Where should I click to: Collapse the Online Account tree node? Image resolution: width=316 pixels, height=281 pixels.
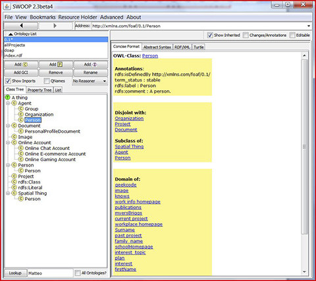(8, 143)
